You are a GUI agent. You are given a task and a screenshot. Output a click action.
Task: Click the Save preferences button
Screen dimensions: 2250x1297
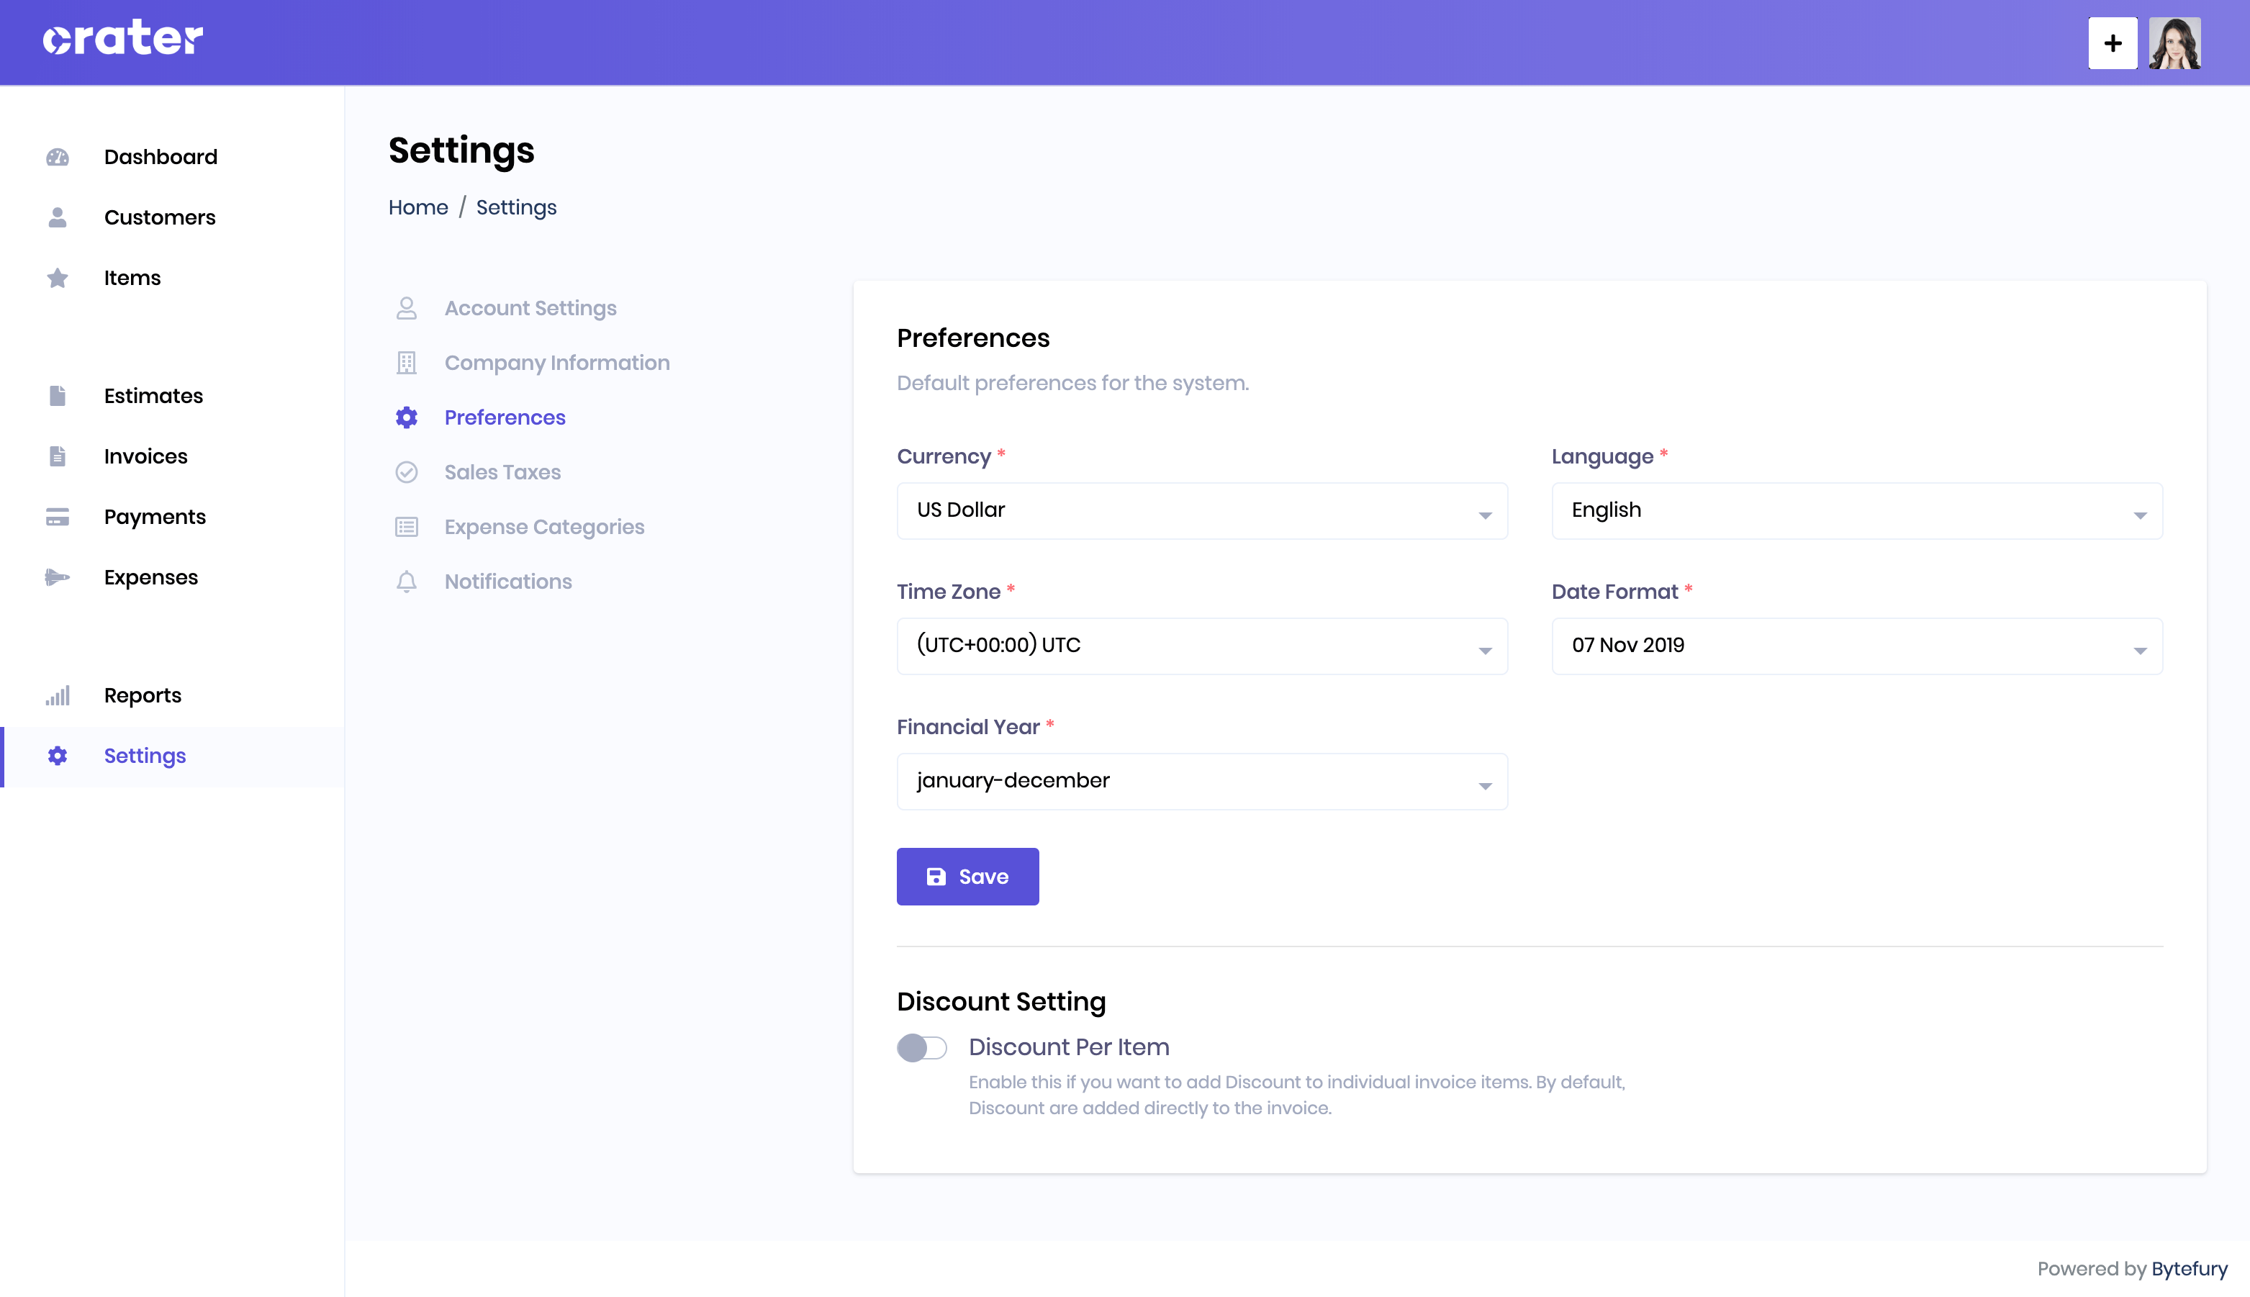(x=967, y=877)
